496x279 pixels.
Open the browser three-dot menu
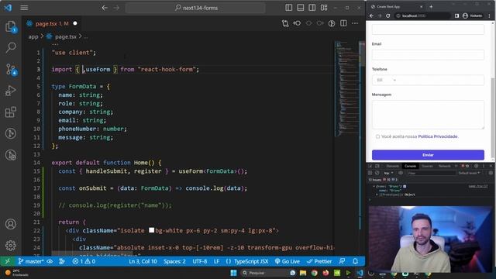pyautogui.click(x=489, y=15)
